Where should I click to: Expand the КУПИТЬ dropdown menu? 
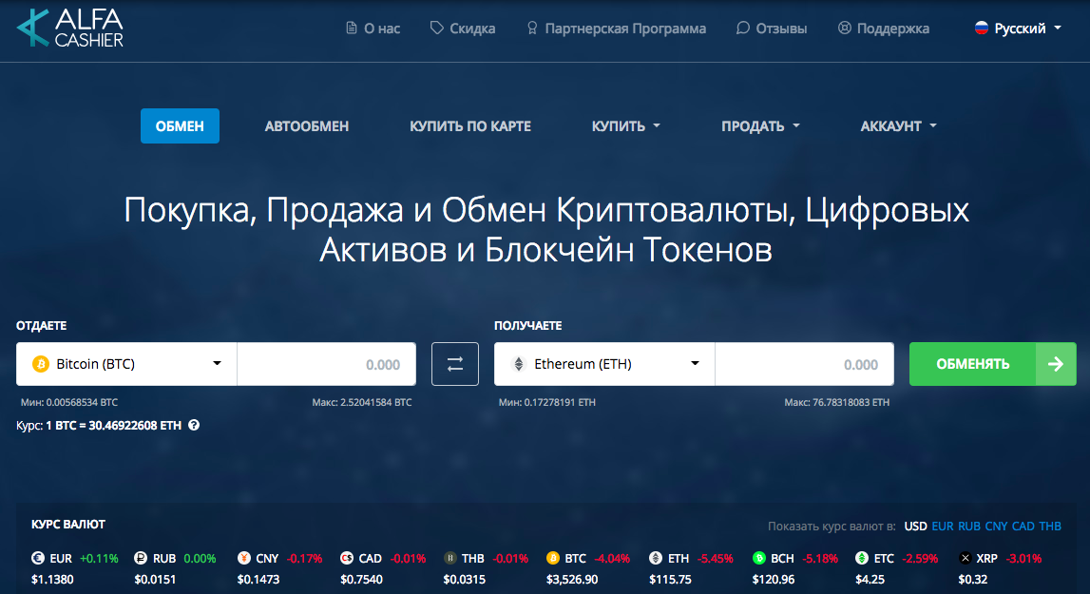coord(625,125)
